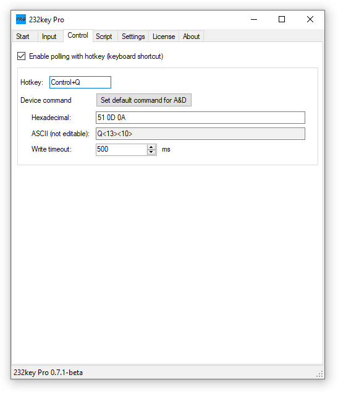Focus the Hotkey field showing Control+Q

(x=80, y=82)
